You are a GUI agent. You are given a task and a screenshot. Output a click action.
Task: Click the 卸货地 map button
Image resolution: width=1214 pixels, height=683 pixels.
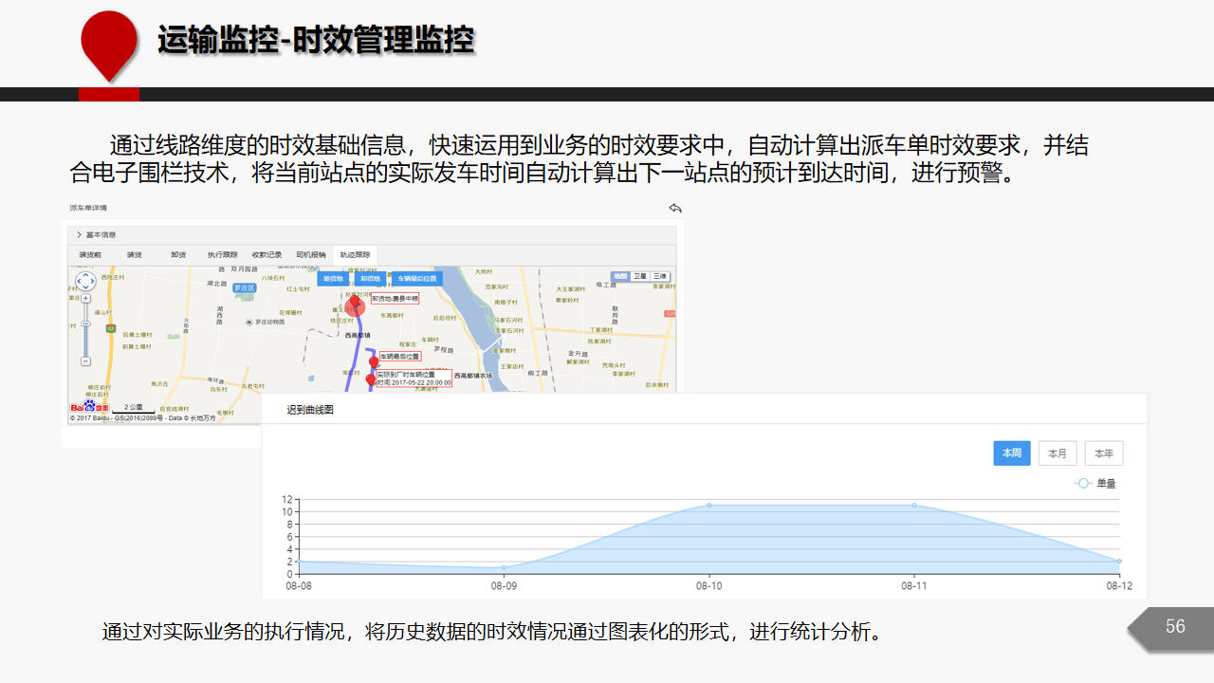tap(370, 279)
